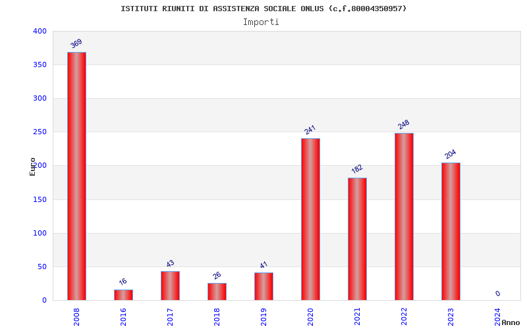Image resolution: width=527 pixels, height=329 pixels.
Task: Select the 2021 bar
Action: (357, 239)
